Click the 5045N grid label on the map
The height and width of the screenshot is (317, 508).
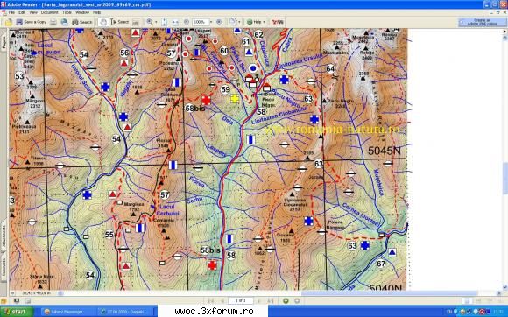click(385, 151)
